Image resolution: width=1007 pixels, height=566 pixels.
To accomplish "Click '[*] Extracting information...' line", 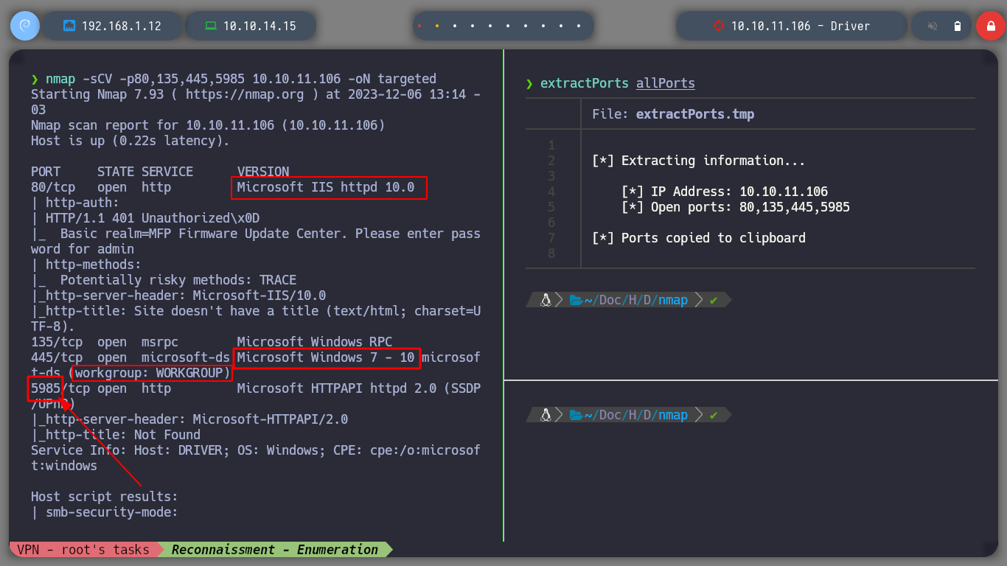I will click(699, 161).
